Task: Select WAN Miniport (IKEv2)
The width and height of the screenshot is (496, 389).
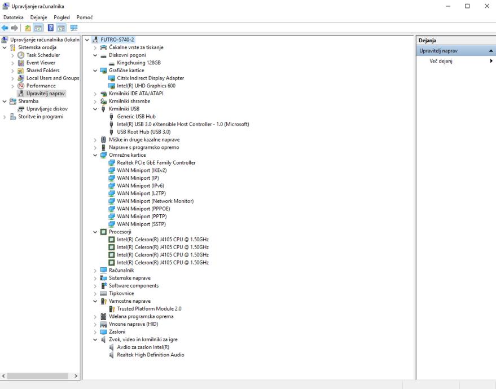Action: pyautogui.click(x=142, y=170)
